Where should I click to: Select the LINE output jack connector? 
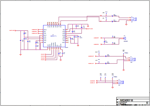click(x=132, y=59)
